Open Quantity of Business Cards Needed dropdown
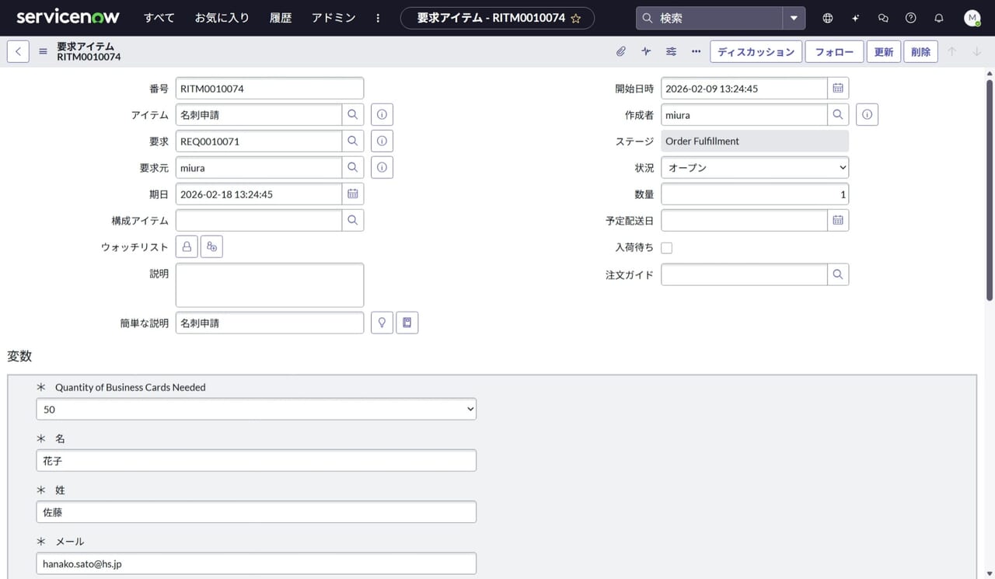The height and width of the screenshot is (579, 995). (x=256, y=410)
